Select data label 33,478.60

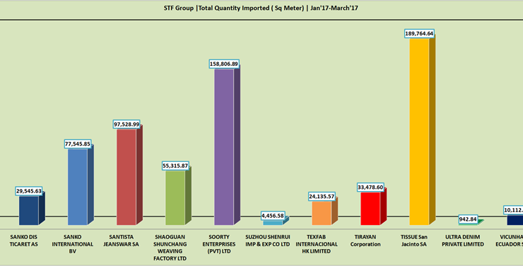[370, 187]
